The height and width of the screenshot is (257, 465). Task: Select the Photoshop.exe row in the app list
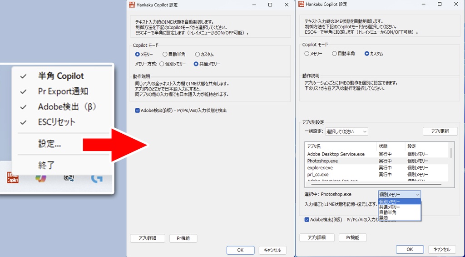coord(376,161)
